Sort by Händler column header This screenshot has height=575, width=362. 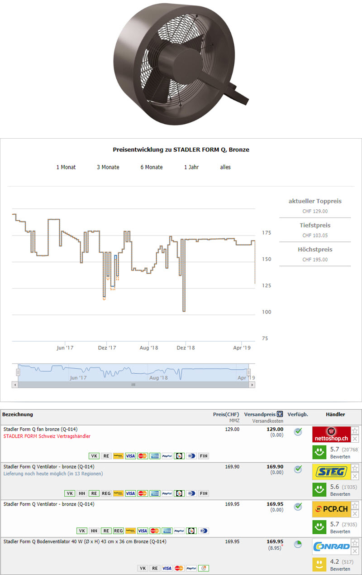[335, 414]
